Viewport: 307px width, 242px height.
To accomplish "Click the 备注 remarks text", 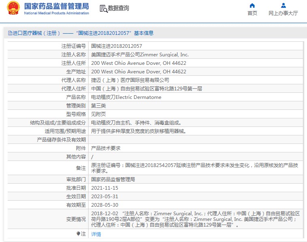I will (195, 168).
